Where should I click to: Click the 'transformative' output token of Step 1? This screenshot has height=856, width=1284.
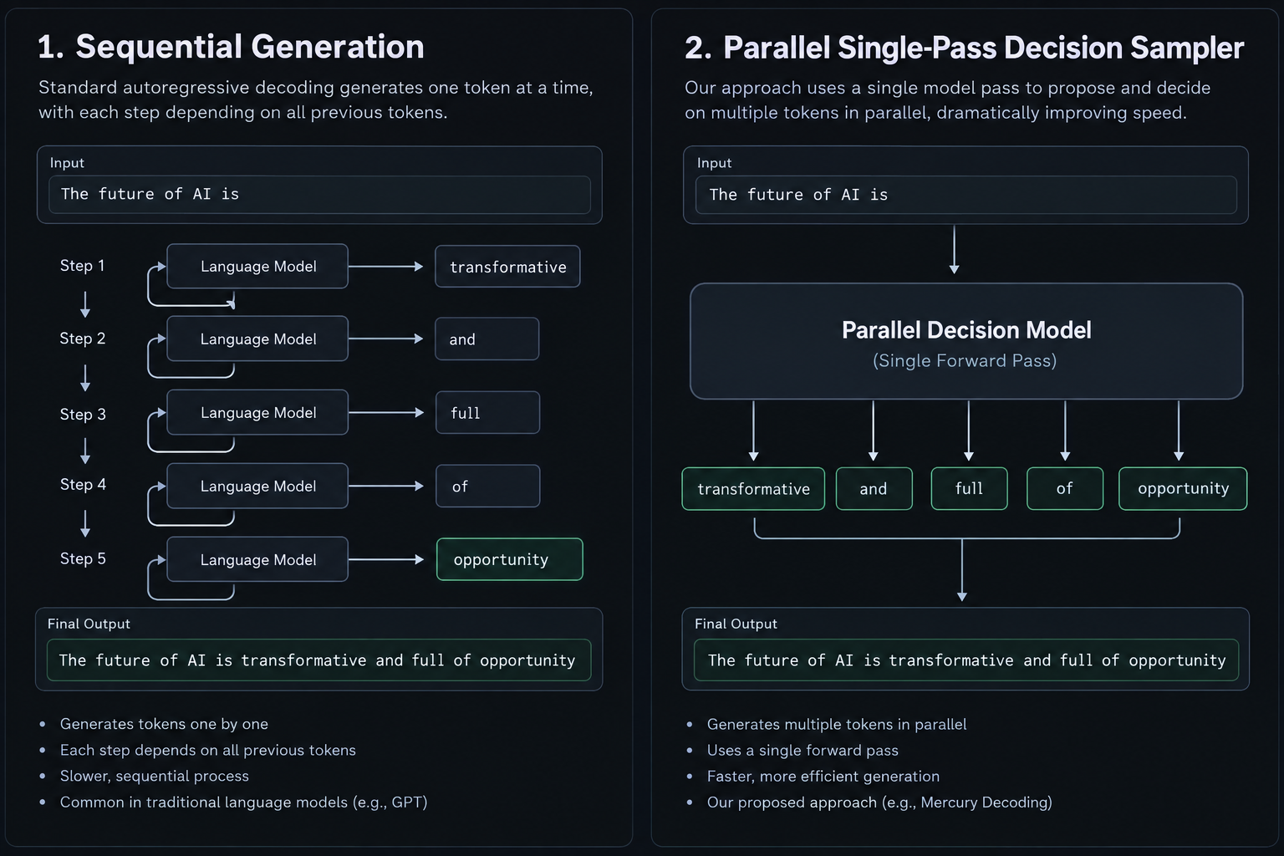pyautogui.click(x=507, y=267)
